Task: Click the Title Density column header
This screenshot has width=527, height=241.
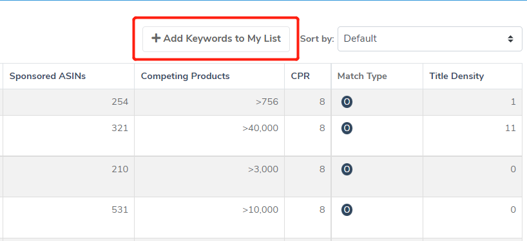Action: tap(456, 76)
